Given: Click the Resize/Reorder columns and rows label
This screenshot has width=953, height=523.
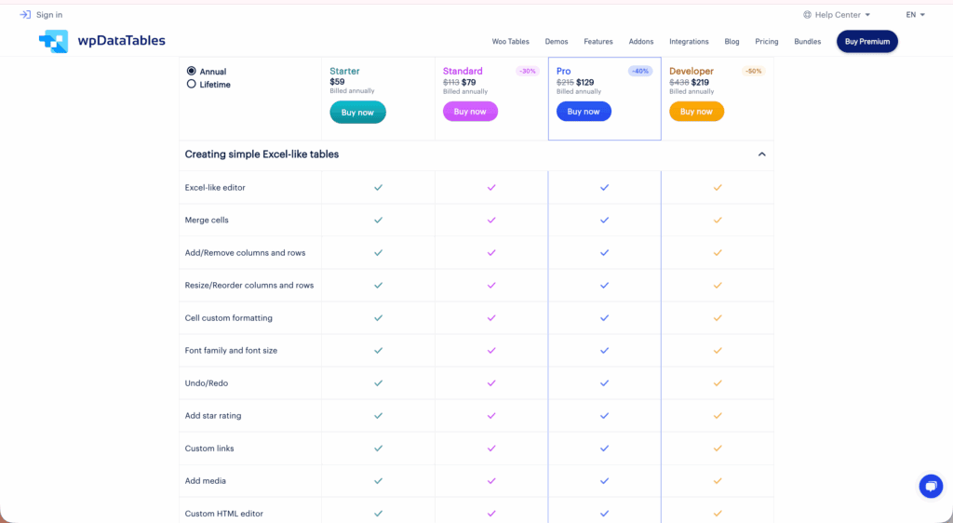Looking at the screenshot, I should point(249,286).
